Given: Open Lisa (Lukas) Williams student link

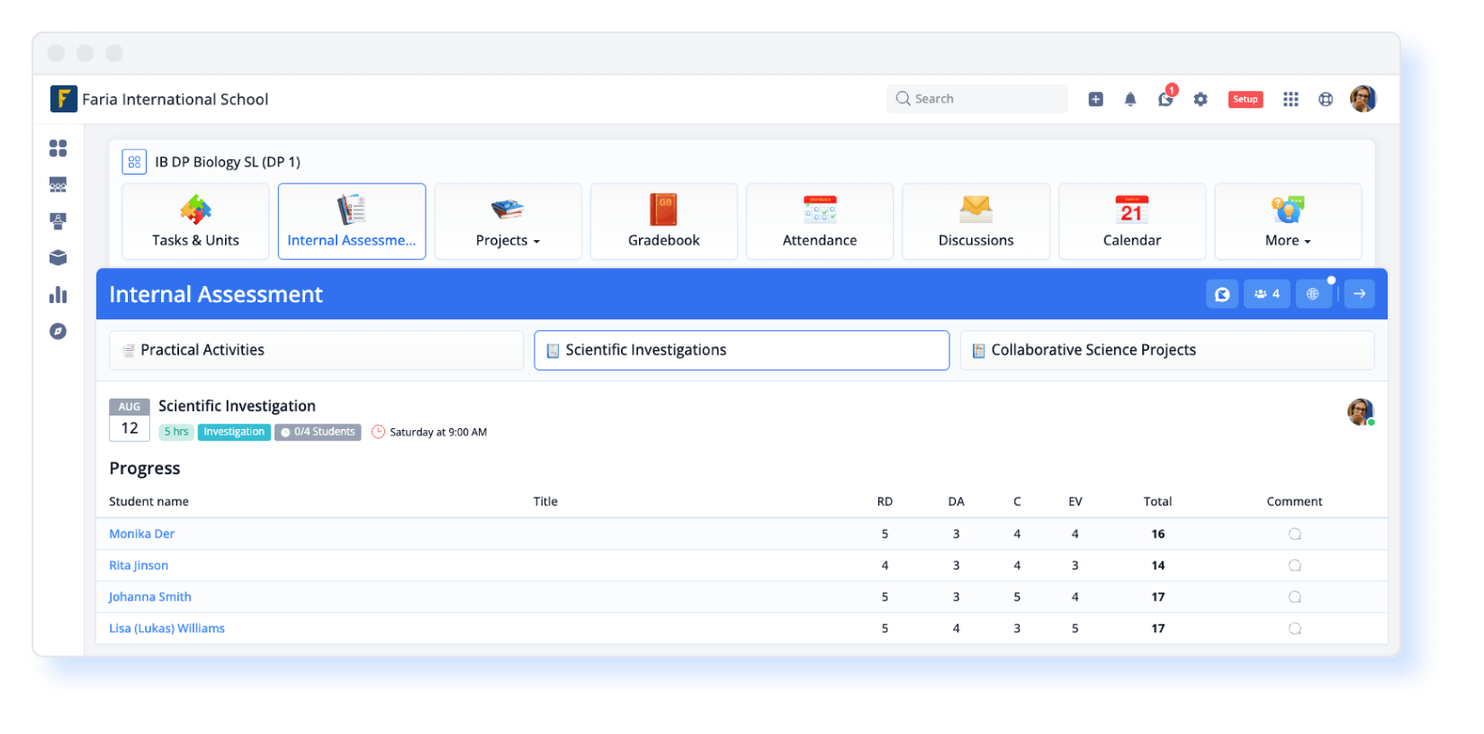Looking at the screenshot, I should [x=166, y=629].
